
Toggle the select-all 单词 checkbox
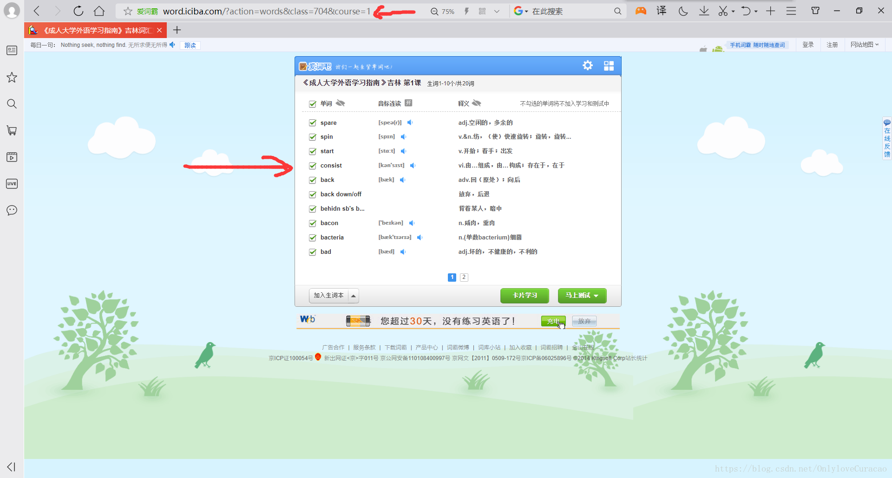click(x=313, y=104)
